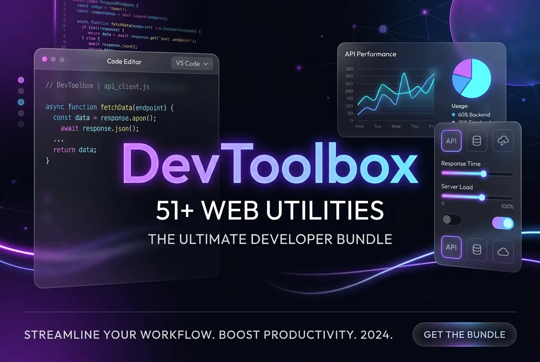
Task: Click the 'async function fetchData(endpoint)' line
Action: [109, 107]
